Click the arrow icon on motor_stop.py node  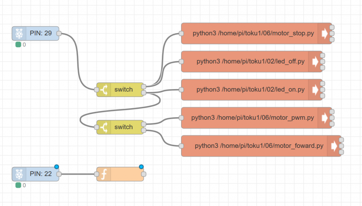(323, 33)
